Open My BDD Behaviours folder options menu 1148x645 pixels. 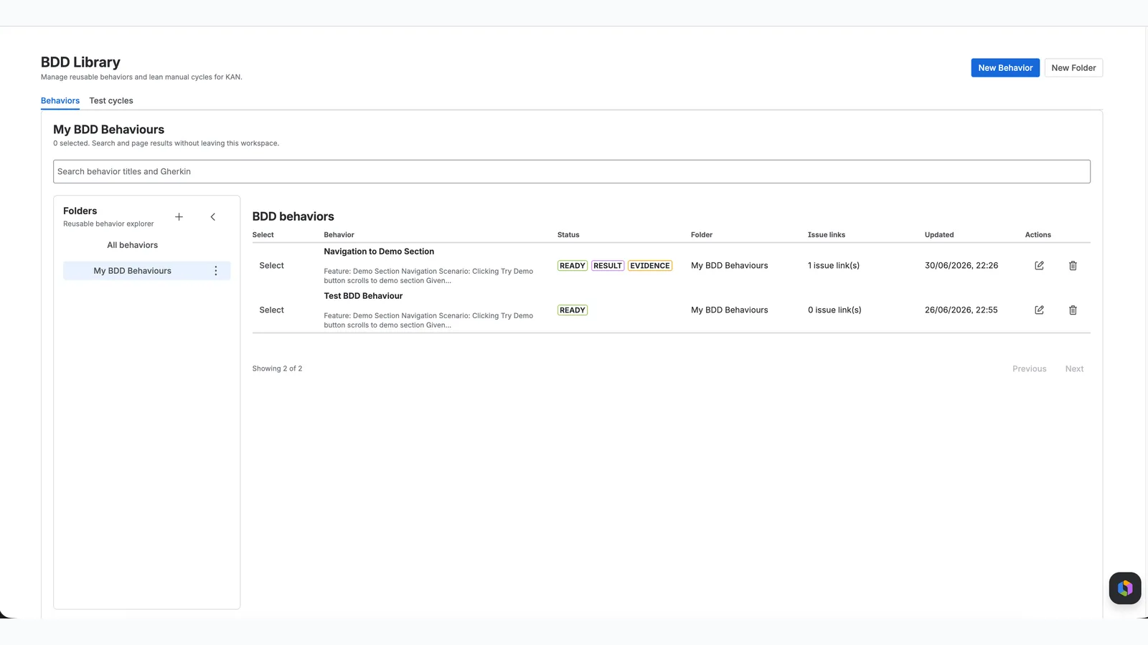pos(216,271)
